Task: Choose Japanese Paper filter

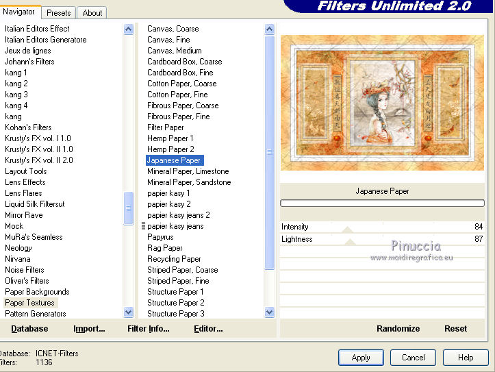Action: tap(175, 160)
